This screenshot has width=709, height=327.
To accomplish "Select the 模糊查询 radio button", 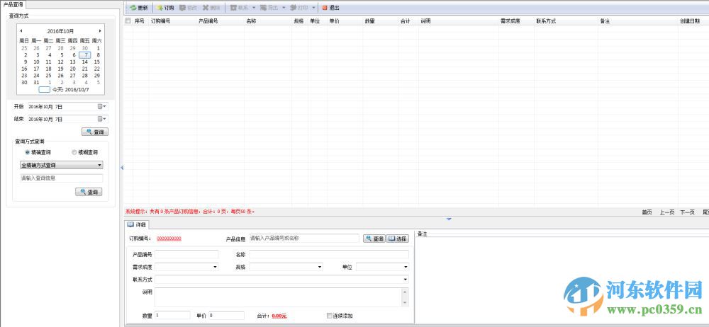I will [x=74, y=152].
